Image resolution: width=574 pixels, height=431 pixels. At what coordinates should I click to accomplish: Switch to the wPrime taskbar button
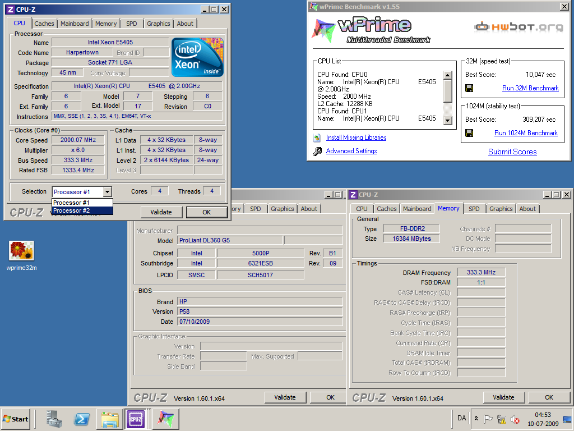tap(165, 419)
